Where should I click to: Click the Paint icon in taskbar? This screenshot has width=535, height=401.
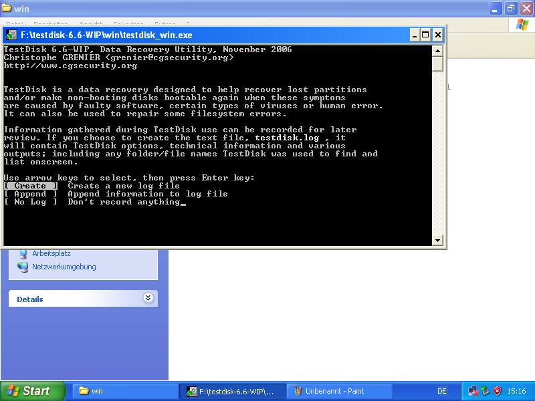pyautogui.click(x=298, y=391)
